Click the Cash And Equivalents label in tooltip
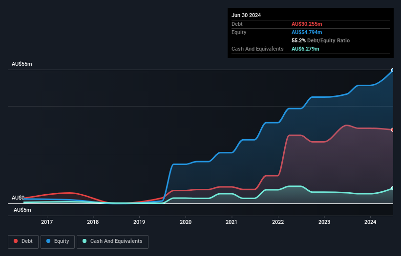401x256 pixels. click(257, 49)
